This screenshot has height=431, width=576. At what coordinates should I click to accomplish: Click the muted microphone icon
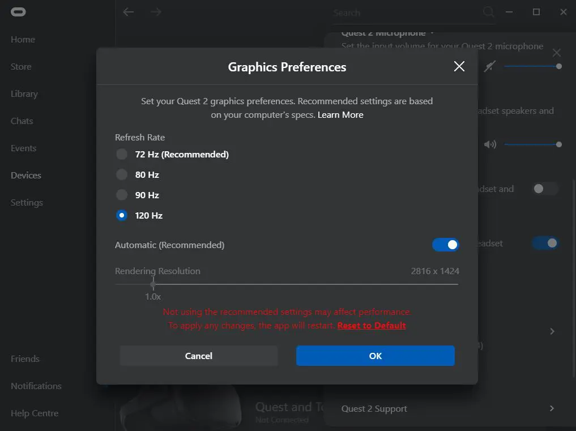(x=490, y=66)
